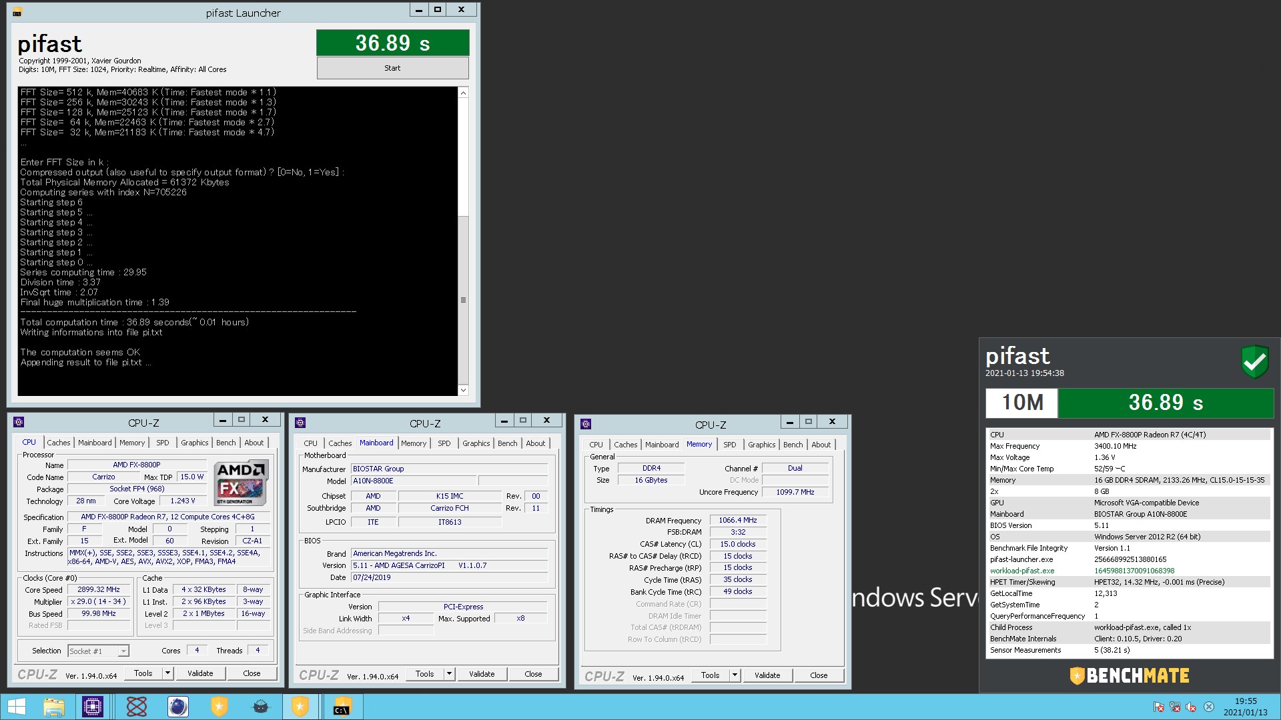Click the BIOSTAR Group manufacturer field
The width and height of the screenshot is (1281, 720).
pyautogui.click(x=450, y=469)
